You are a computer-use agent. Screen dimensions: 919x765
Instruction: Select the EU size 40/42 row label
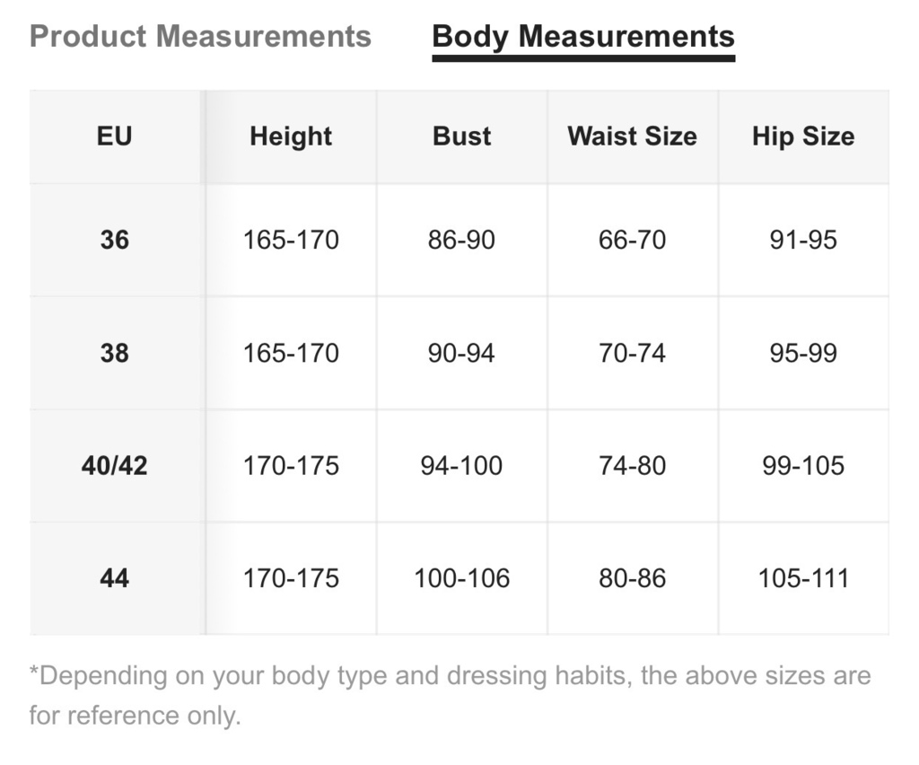click(x=114, y=465)
